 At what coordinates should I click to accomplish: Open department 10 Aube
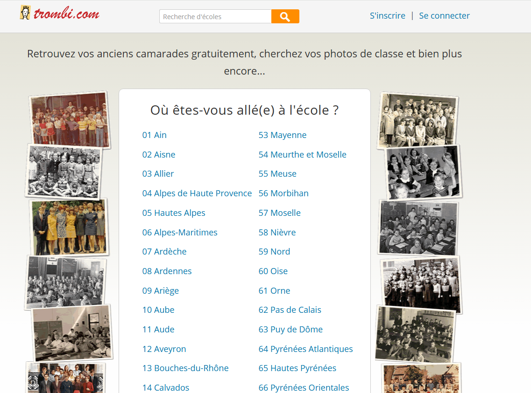coord(158,310)
